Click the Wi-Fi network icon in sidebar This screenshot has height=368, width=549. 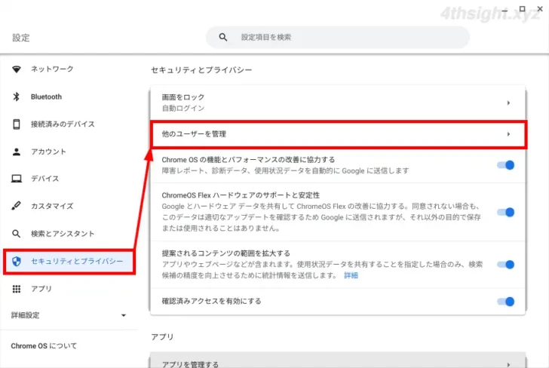click(17, 69)
